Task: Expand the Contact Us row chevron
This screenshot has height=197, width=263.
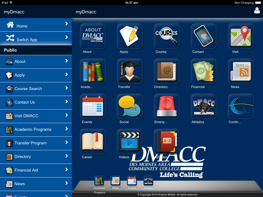Action: click(67, 101)
